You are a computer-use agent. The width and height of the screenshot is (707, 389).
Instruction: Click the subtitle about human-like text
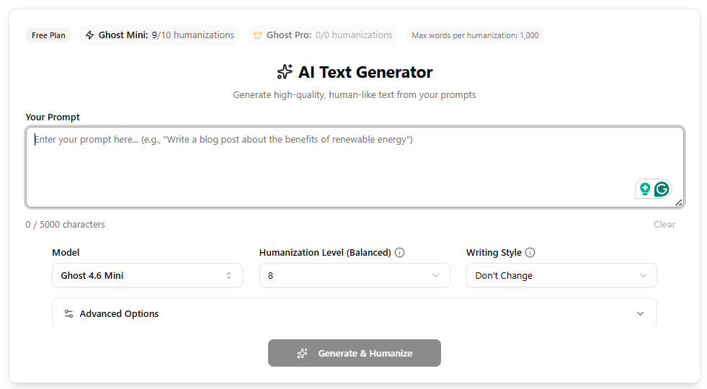click(355, 94)
